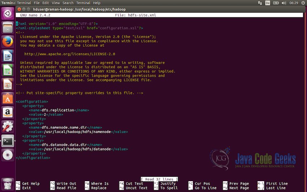The width and height of the screenshot is (307, 192).
Task: Open the Search menu
Action: pos(68,3)
